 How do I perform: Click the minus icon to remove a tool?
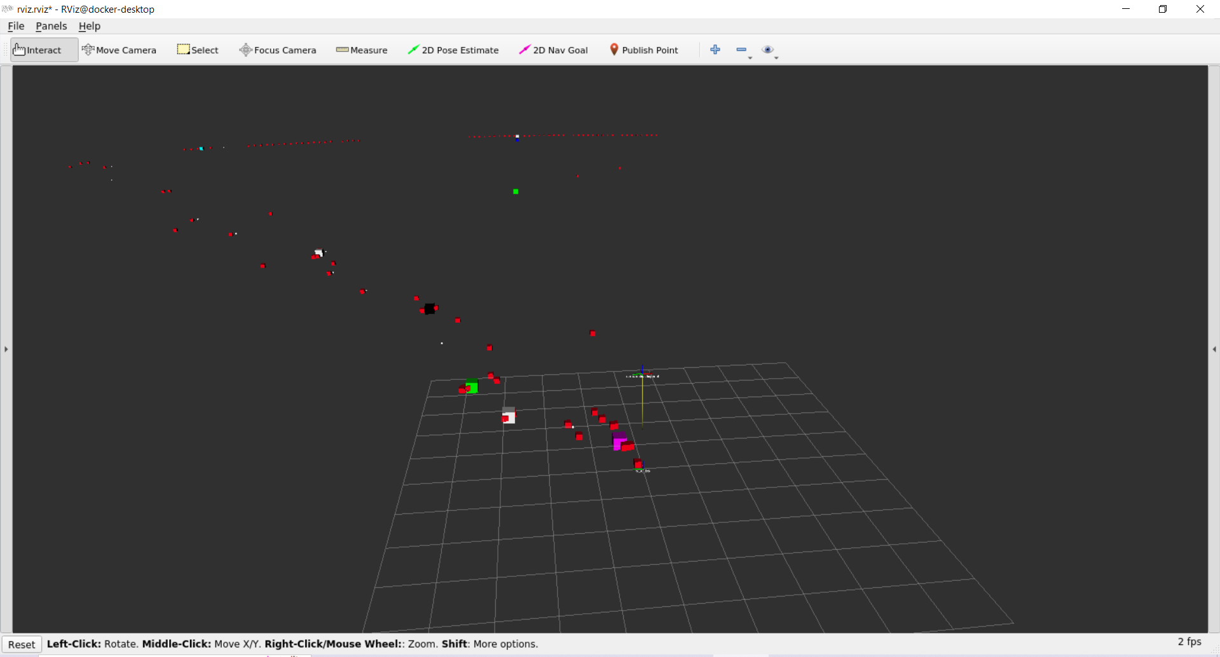[741, 50]
